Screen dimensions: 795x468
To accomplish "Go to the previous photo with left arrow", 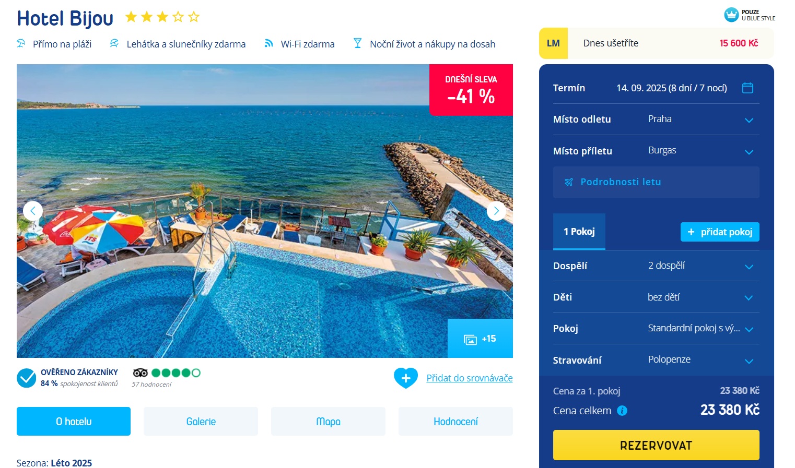I will click(x=33, y=211).
